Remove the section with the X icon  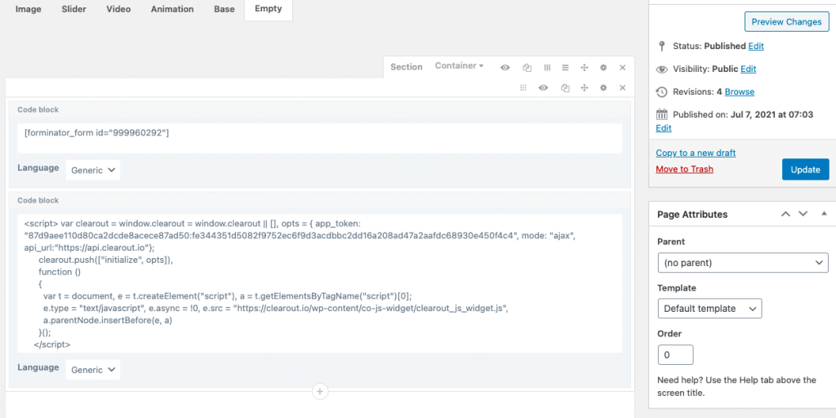(x=622, y=68)
